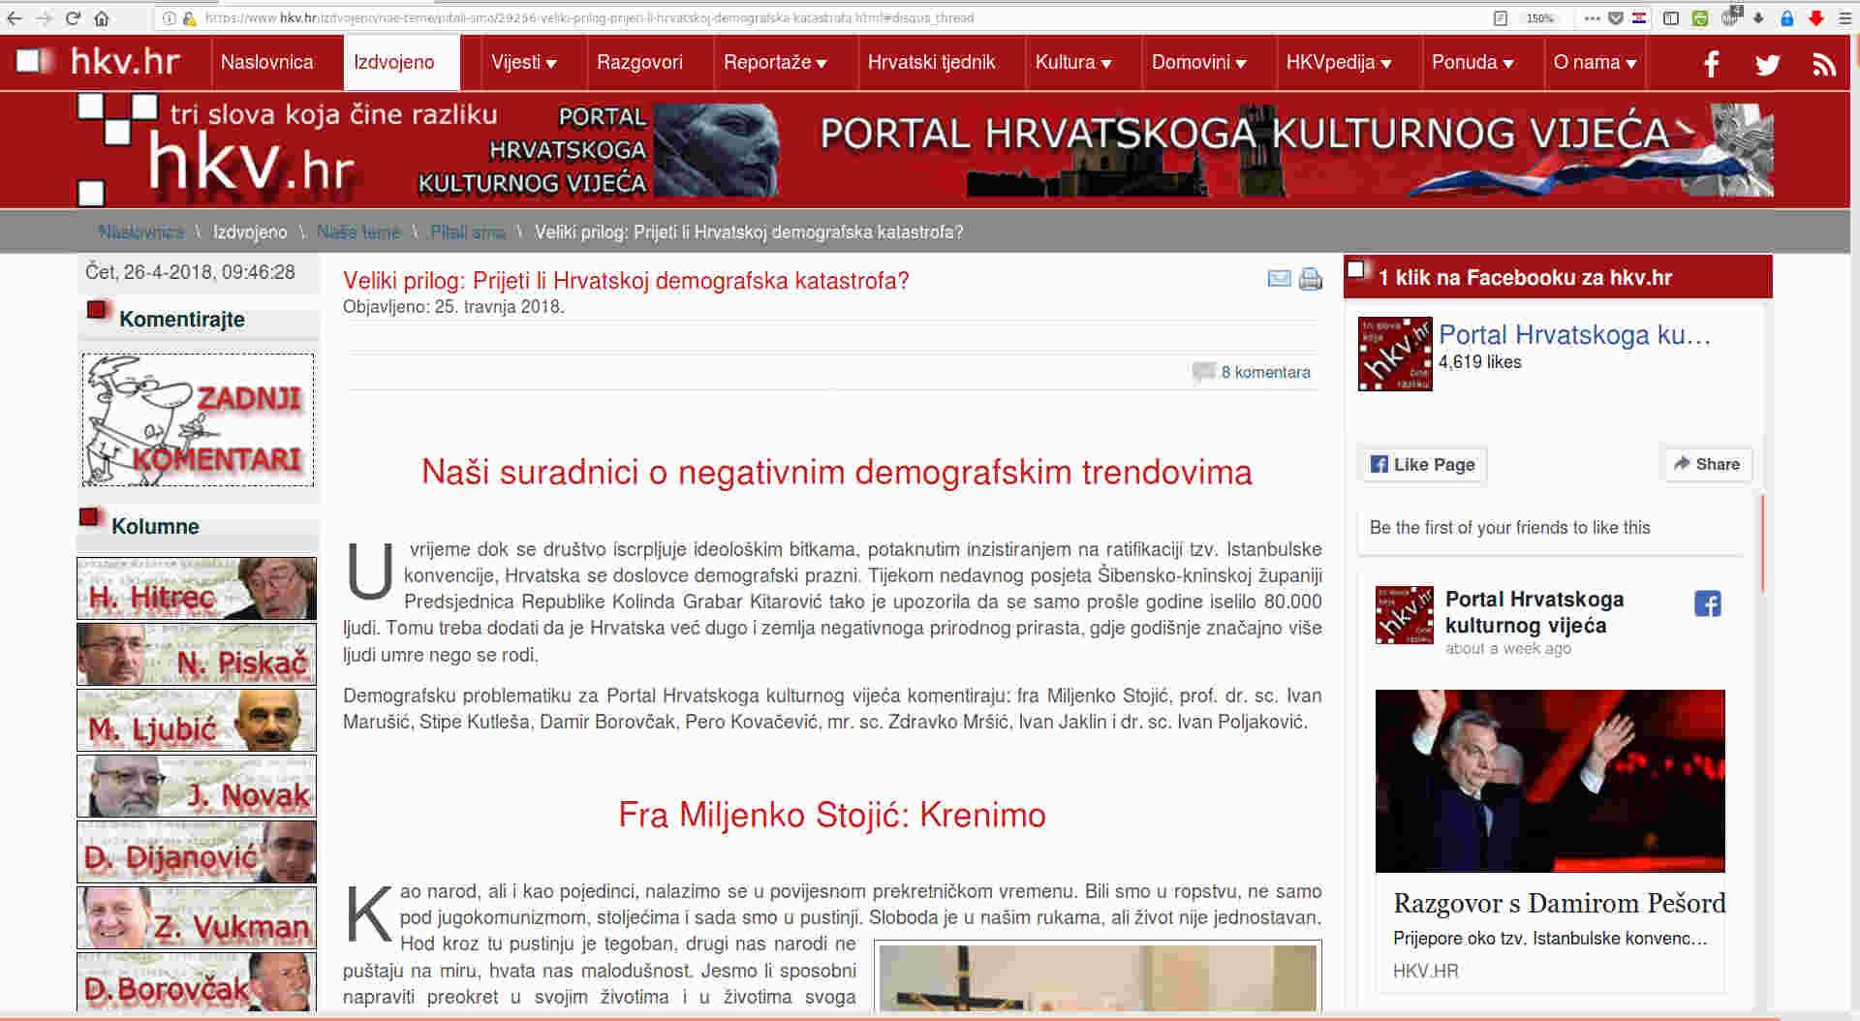Reload the page in browser toolbar

click(73, 17)
